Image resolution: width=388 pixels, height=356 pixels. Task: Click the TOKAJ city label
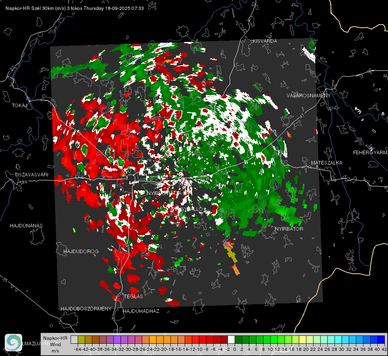(x=19, y=106)
